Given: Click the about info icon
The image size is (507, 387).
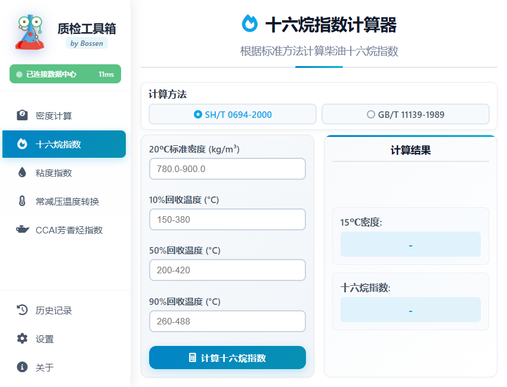Looking at the screenshot, I should pyautogui.click(x=22, y=367).
